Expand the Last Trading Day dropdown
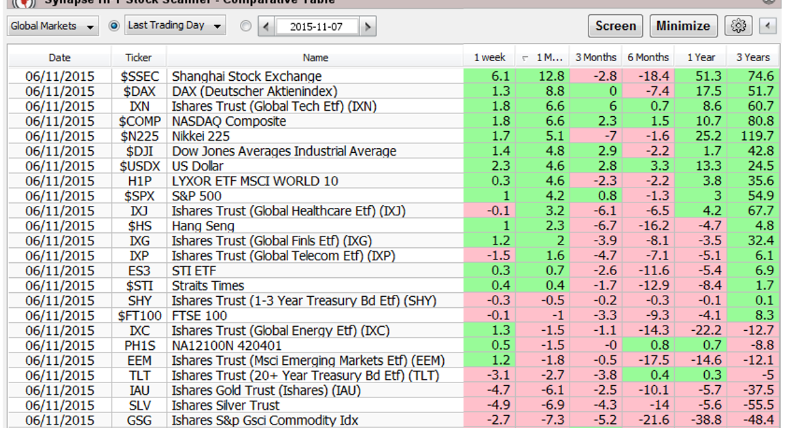The height and width of the screenshot is (428, 785). pos(175,26)
